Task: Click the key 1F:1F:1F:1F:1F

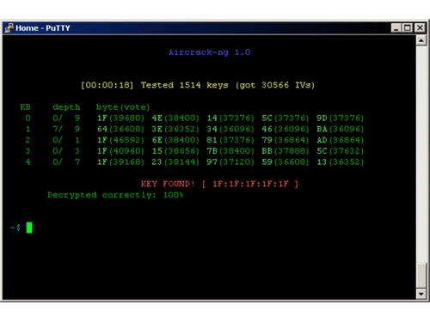Action: [250, 184]
